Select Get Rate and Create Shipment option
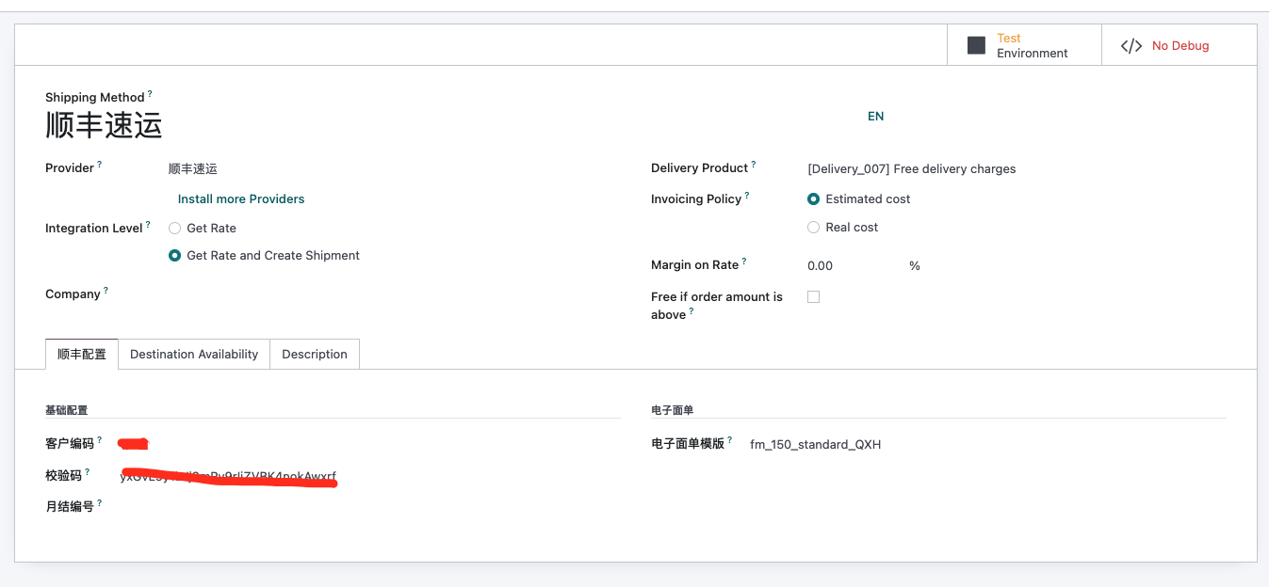 point(174,255)
